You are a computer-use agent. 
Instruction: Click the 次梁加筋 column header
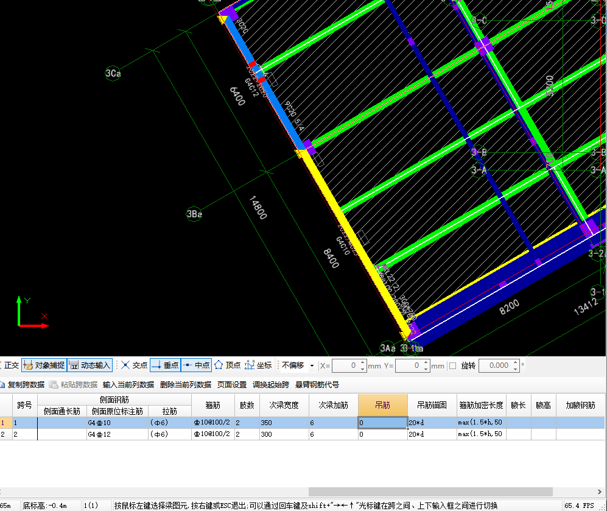pyautogui.click(x=333, y=405)
